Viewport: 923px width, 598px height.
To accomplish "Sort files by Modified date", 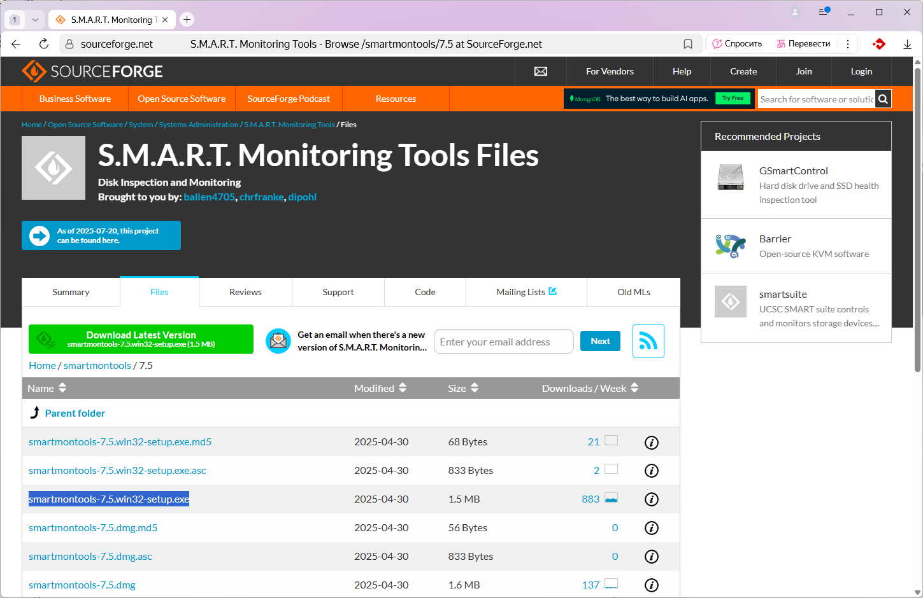I will tap(380, 388).
